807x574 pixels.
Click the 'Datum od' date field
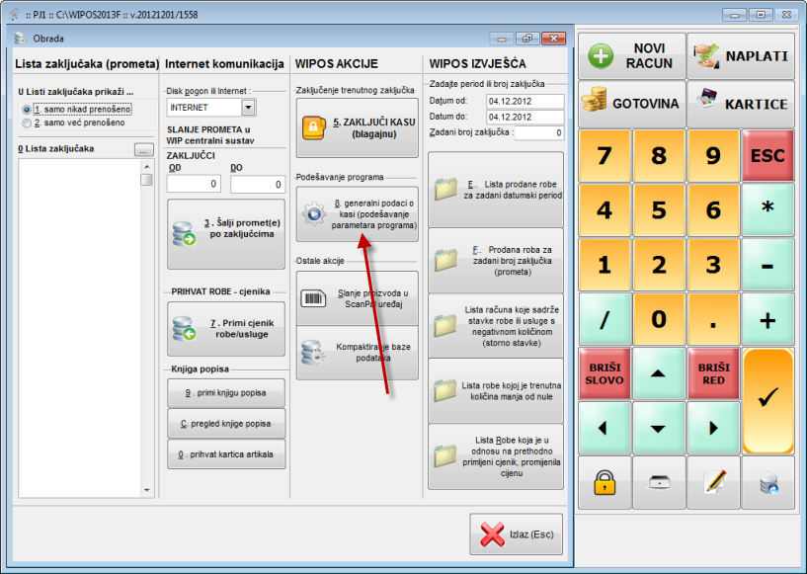524,102
